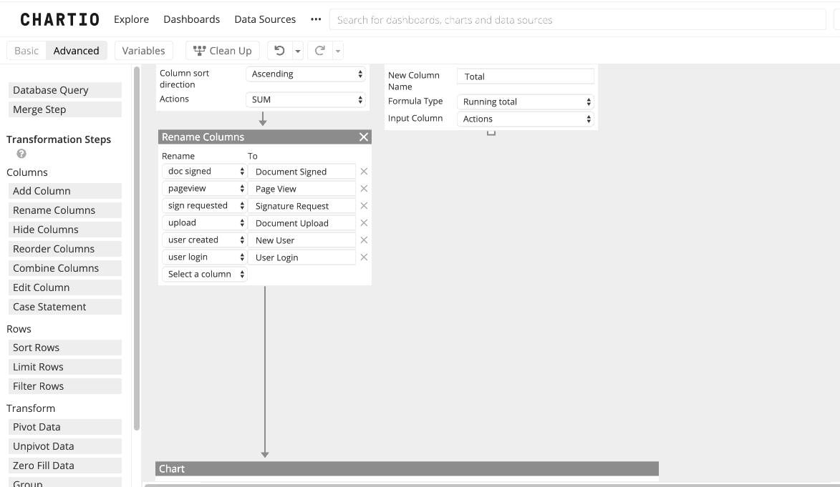Open the doc signed column selector
The image size is (840, 487).
pos(204,171)
